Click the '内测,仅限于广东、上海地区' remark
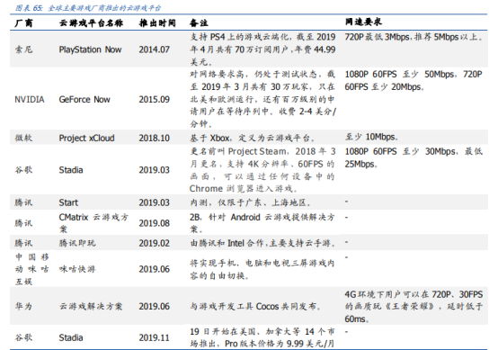The height and width of the screenshot is (350, 498). click(250, 202)
